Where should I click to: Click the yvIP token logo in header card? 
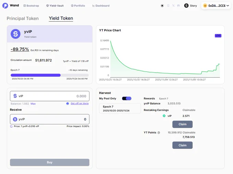point(15,34)
